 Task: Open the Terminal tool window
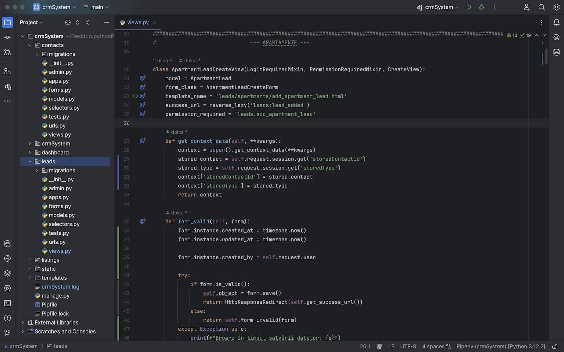coord(7,303)
